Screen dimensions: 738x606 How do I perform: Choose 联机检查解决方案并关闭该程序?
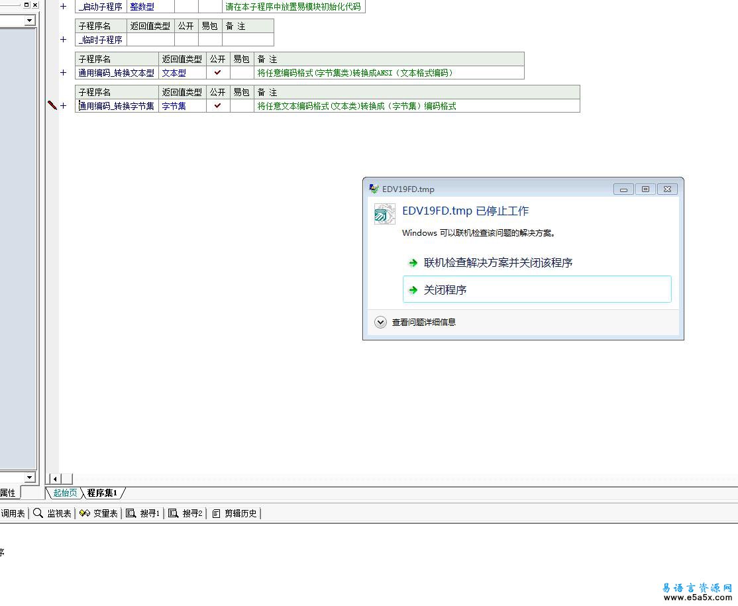pyautogui.click(x=498, y=263)
